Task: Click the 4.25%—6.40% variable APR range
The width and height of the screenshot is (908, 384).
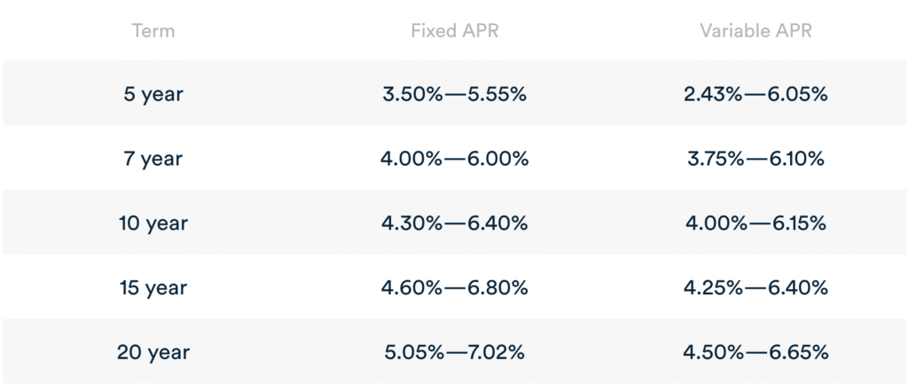Action: pyautogui.click(x=756, y=287)
